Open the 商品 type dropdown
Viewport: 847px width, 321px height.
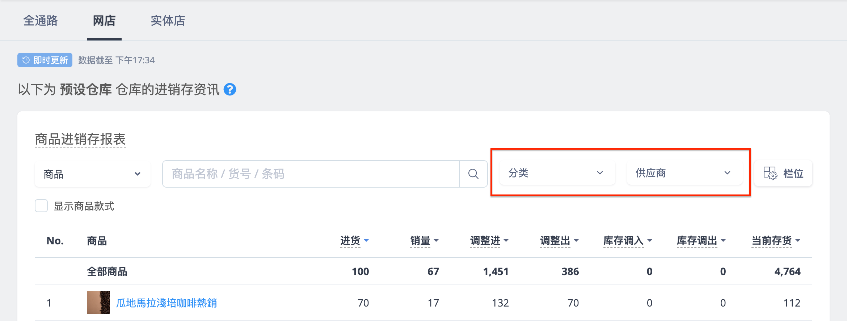click(x=93, y=174)
